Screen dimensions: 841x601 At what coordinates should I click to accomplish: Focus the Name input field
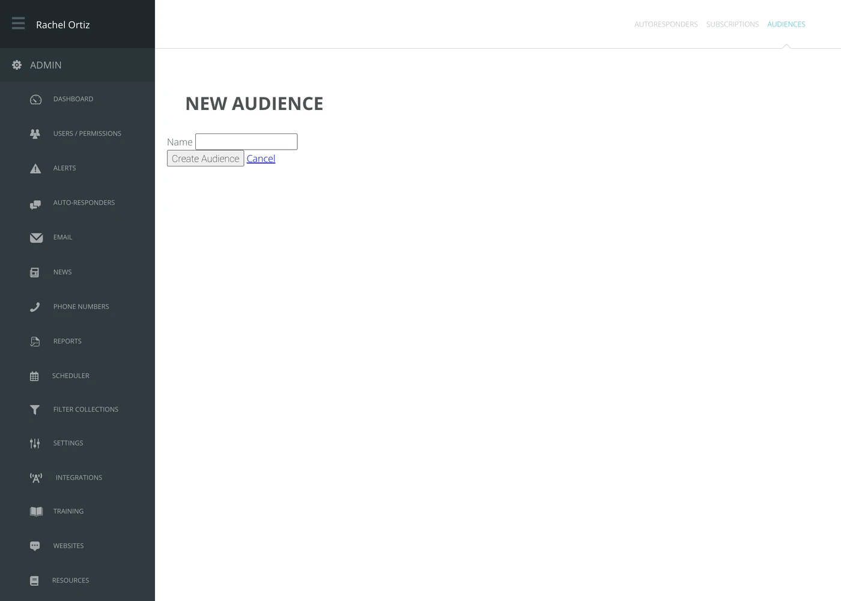246,142
